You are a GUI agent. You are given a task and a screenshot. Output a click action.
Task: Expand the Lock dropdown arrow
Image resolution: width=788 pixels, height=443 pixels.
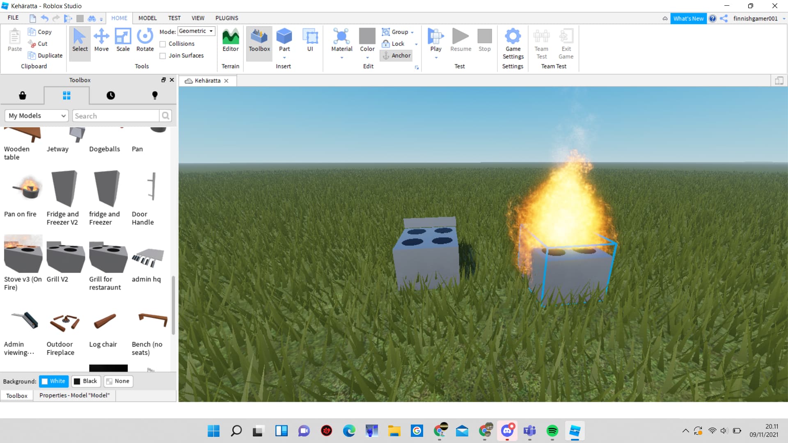[x=416, y=44]
